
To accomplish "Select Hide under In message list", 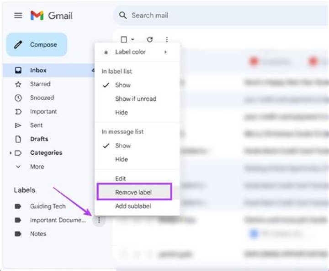I will [x=122, y=159].
